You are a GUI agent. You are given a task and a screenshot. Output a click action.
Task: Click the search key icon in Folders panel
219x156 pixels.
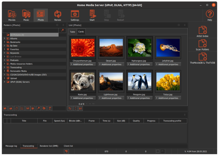click(x=62, y=30)
